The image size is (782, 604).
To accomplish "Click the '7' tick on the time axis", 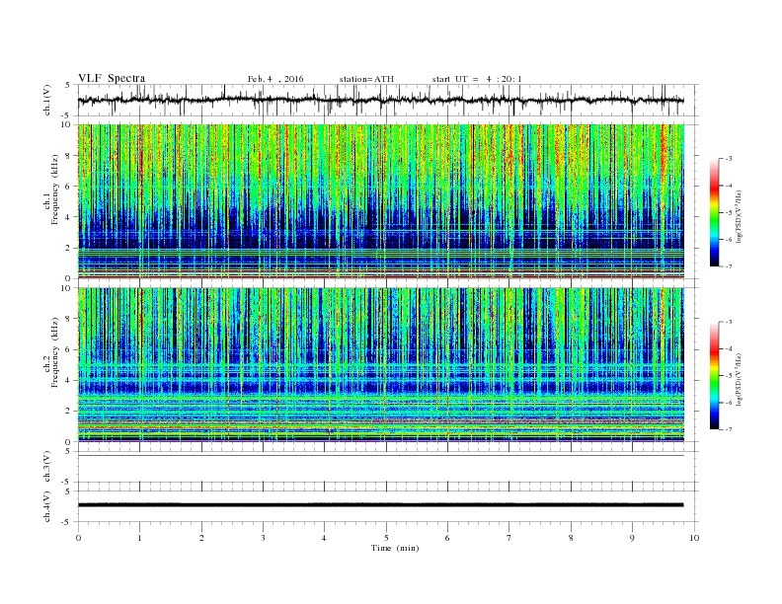I will click(509, 538).
